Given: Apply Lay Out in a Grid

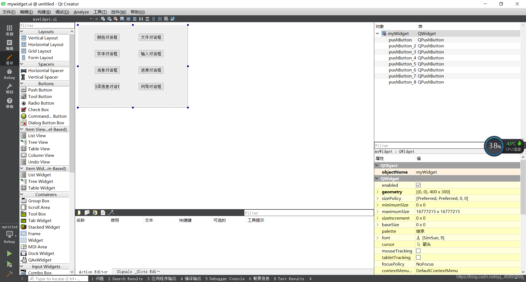Looking at the screenshot, I should 160,19.
